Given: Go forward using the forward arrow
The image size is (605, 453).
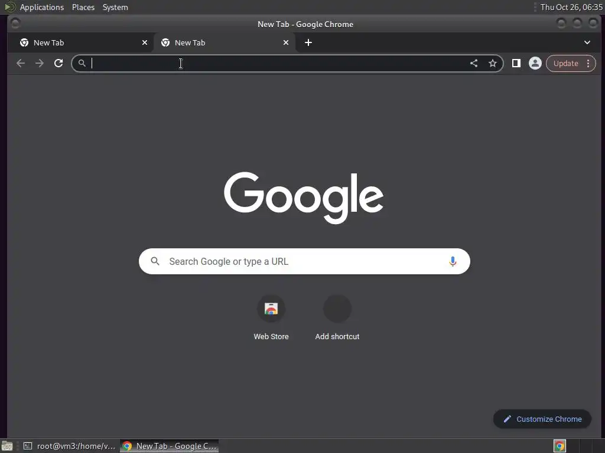Looking at the screenshot, I should coord(40,63).
